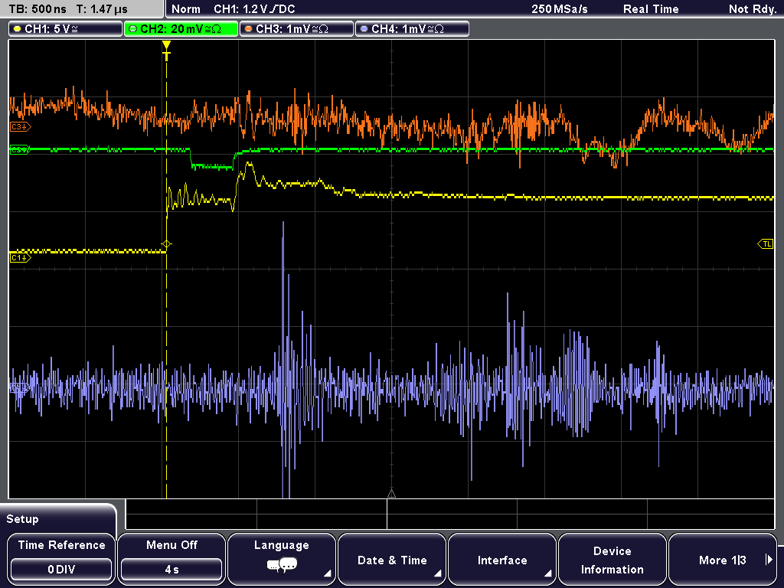Click the C3 ground level marker
The width and height of the screenshot is (784, 588).
(x=20, y=127)
